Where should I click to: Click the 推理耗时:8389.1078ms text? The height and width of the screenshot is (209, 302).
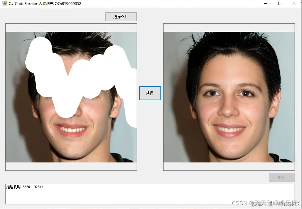[25, 187]
